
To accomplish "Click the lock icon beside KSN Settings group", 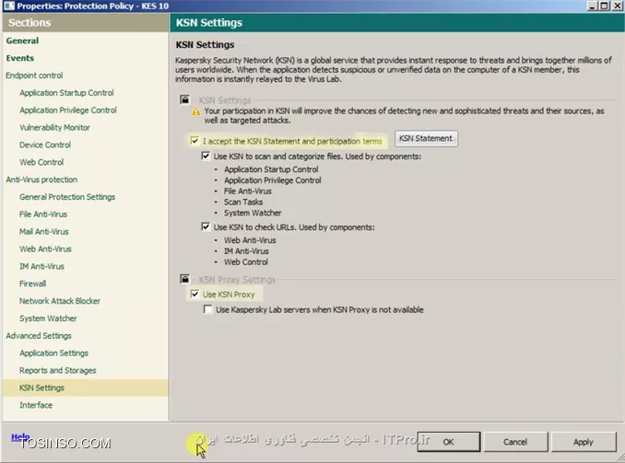I will tap(184, 99).
